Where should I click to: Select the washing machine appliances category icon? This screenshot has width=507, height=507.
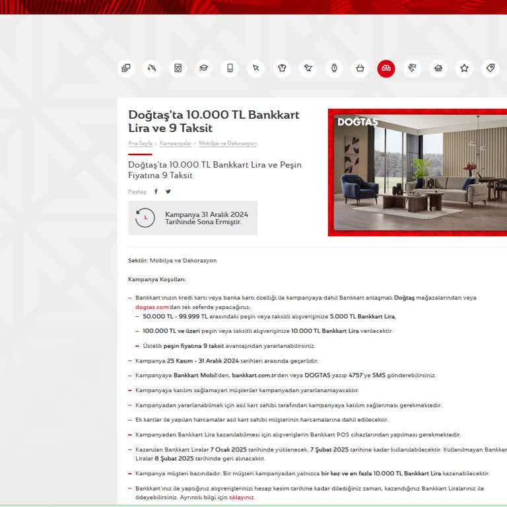[x=178, y=68]
